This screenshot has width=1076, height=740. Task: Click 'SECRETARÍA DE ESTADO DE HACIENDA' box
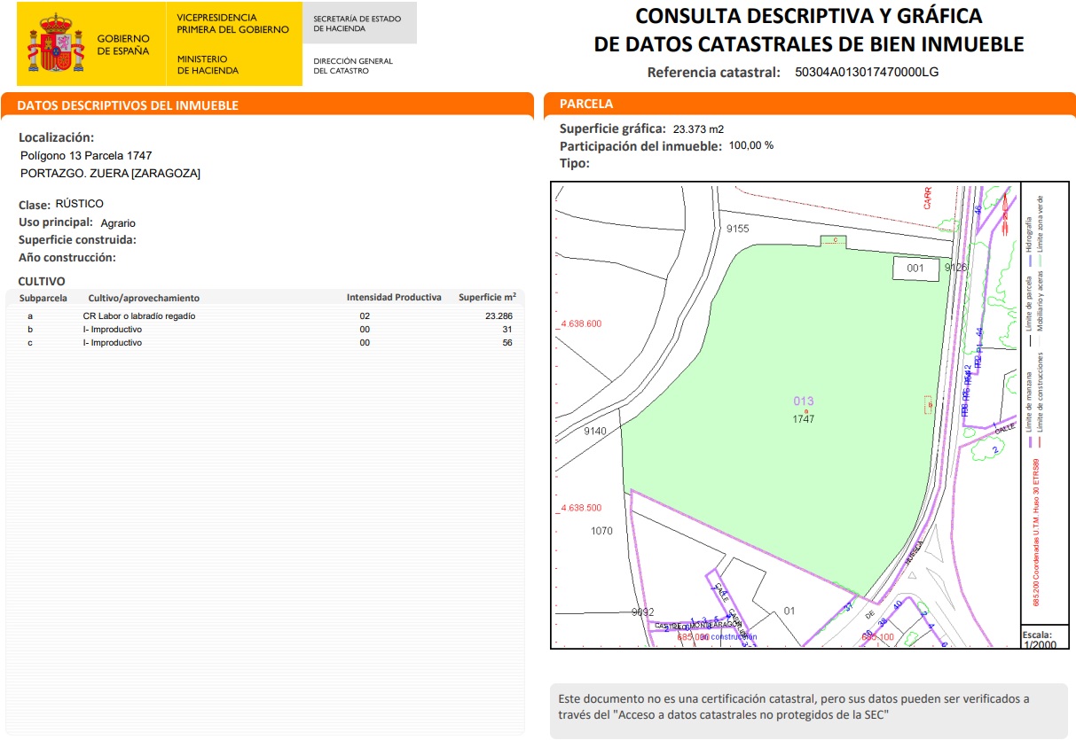tap(358, 23)
